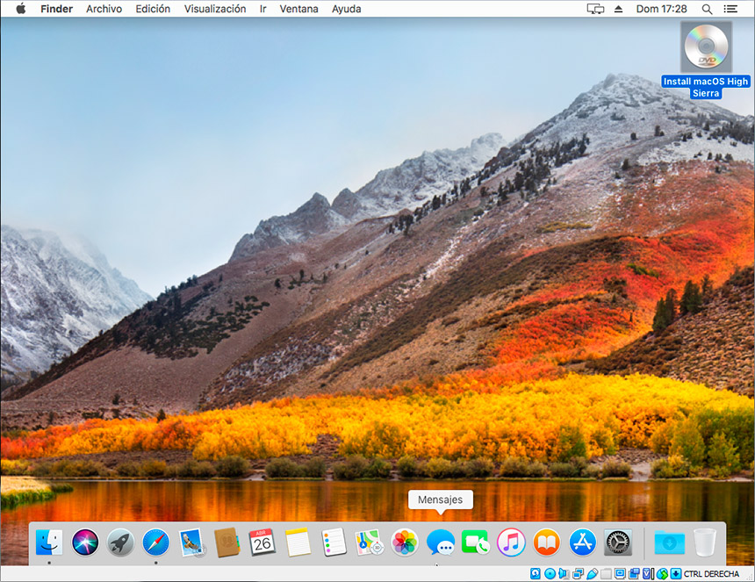Click the screen mirroring display icon in menu bar
The image size is (755, 582).
point(595,9)
